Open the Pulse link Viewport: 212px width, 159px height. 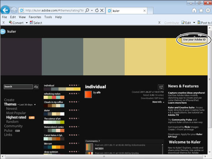[x=8, y=130]
